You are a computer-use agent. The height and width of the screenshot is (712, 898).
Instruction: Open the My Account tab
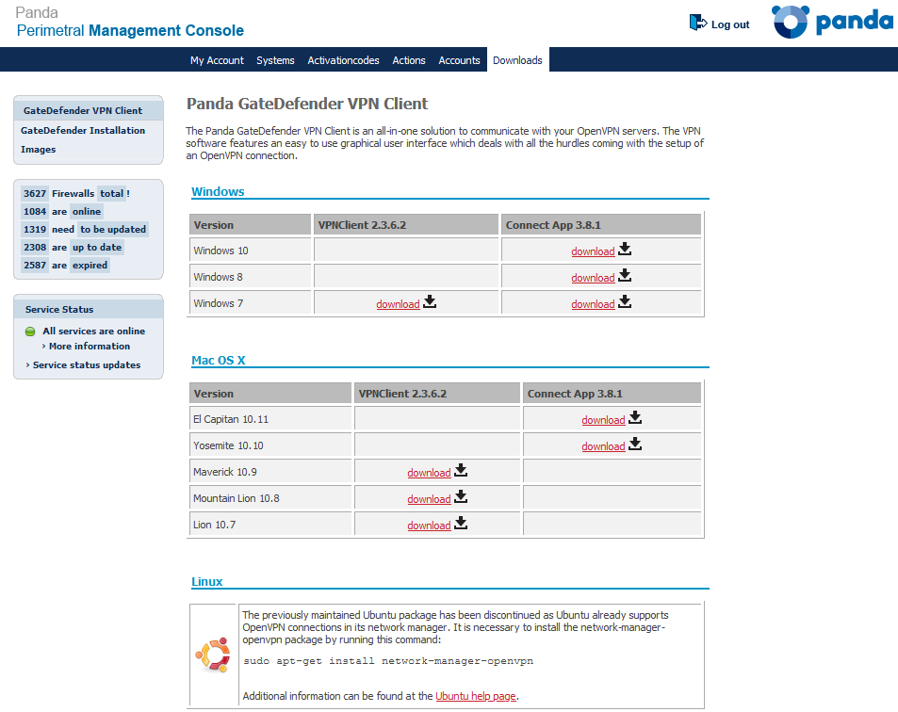pos(217,60)
